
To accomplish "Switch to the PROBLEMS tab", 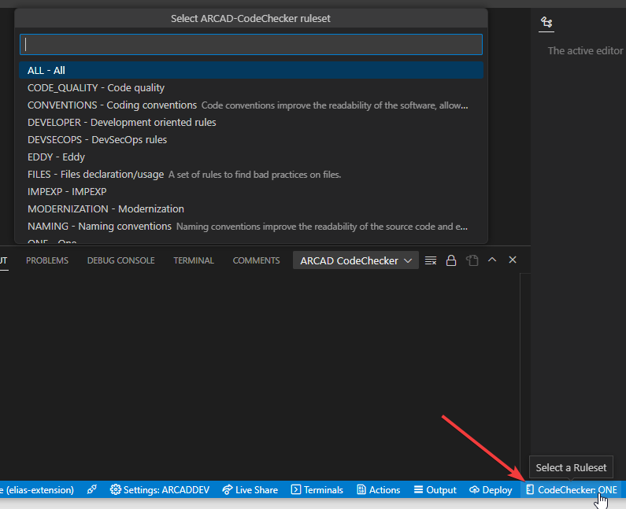I will [47, 260].
